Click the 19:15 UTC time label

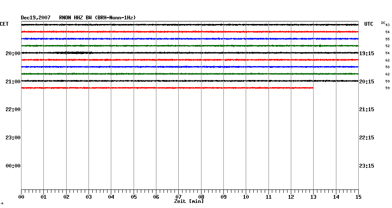coord(367,53)
